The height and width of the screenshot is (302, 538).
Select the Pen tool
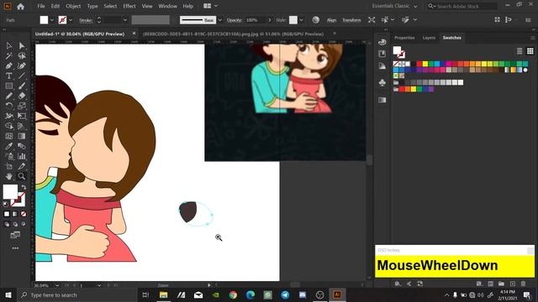point(9,65)
